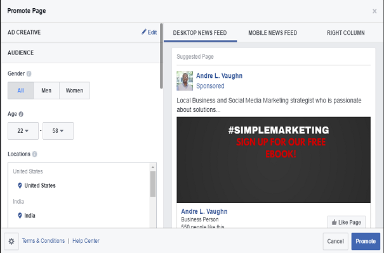Close the Promote Page dialog
This screenshot has height=253, width=384.
pos(374,11)
